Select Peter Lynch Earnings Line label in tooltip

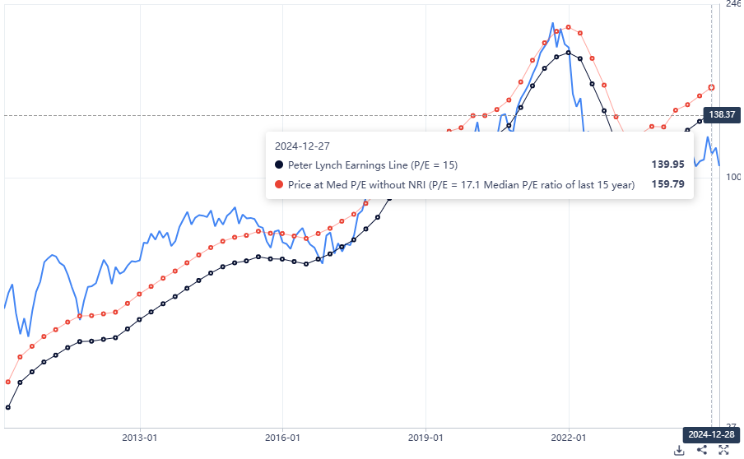tap(372, 165)
